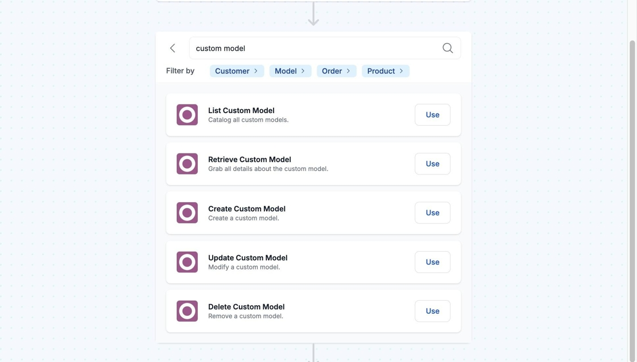Expand the Model filter chip
The height and width of the screenshot is (362, 637).
(x=290, y=71)
